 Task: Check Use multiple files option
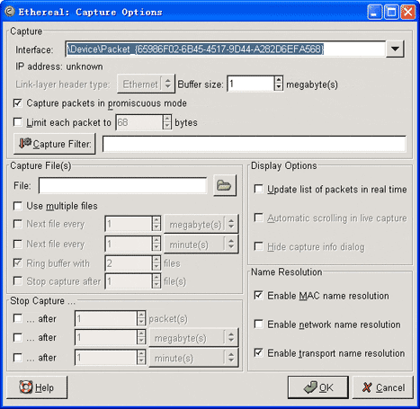click(x=18, y=206)
